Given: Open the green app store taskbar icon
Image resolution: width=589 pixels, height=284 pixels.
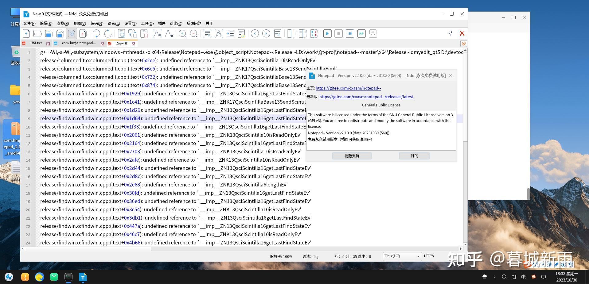Looking at the screenshot, I should pos(54,277).
